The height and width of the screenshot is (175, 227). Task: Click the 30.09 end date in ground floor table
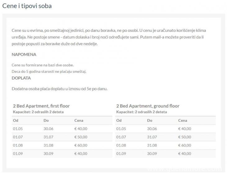(x=152, y=154)
